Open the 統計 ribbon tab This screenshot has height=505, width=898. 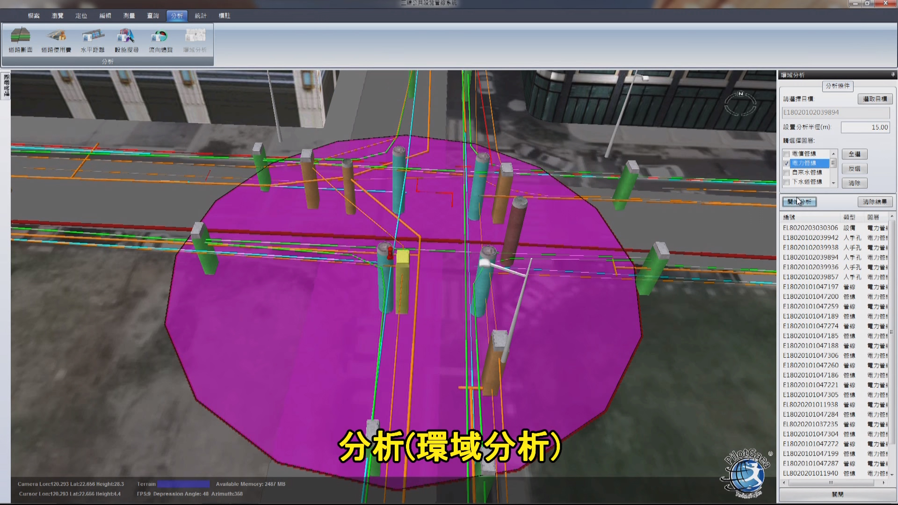tap(201, 16)
